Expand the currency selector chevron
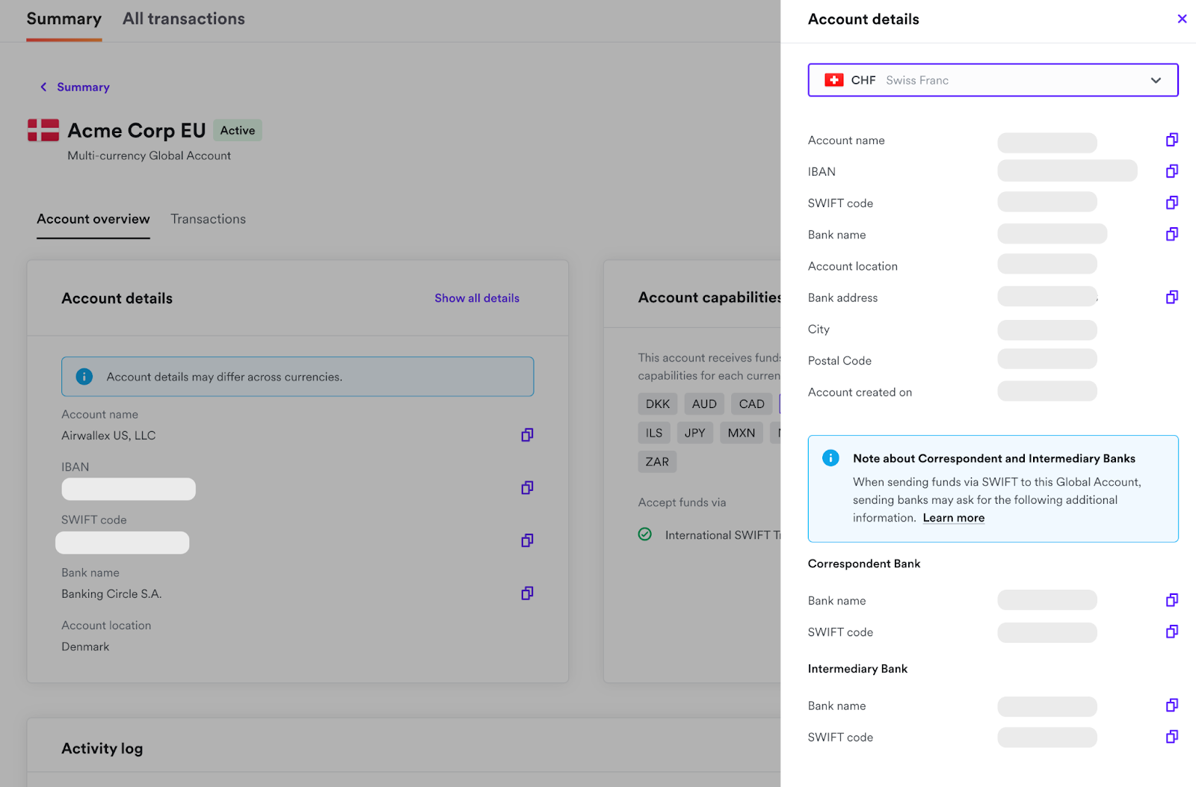The image size is (1196, 787). coord(1156,81)
